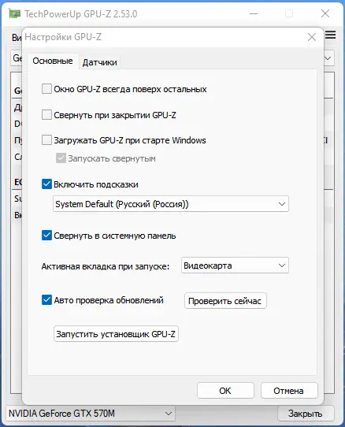
Task: Click 'Закрыть' in main GPU-Z window
Action: 306,414
